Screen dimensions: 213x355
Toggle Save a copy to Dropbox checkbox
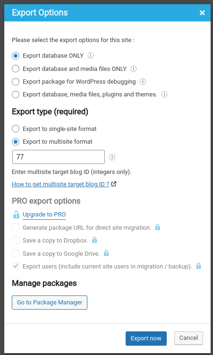[16, 240]
